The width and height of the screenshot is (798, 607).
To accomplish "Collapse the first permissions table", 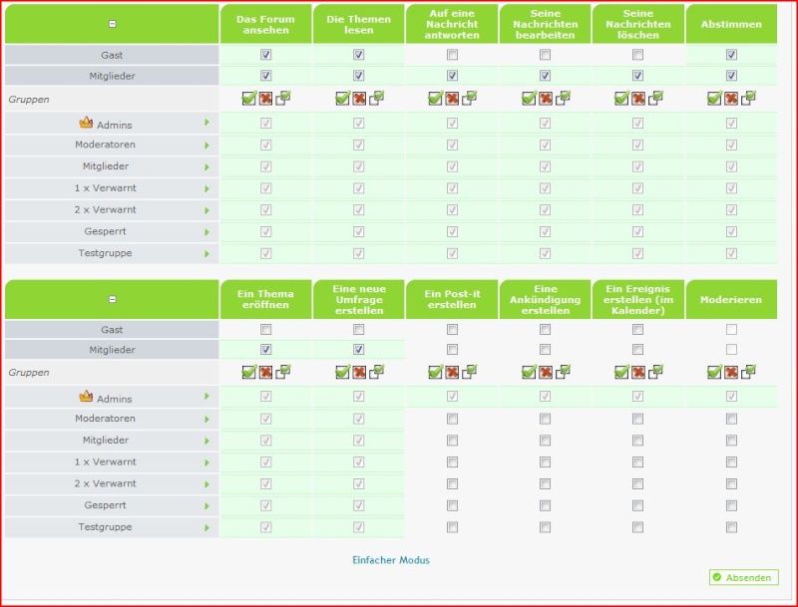I will [x=113, y=24].
